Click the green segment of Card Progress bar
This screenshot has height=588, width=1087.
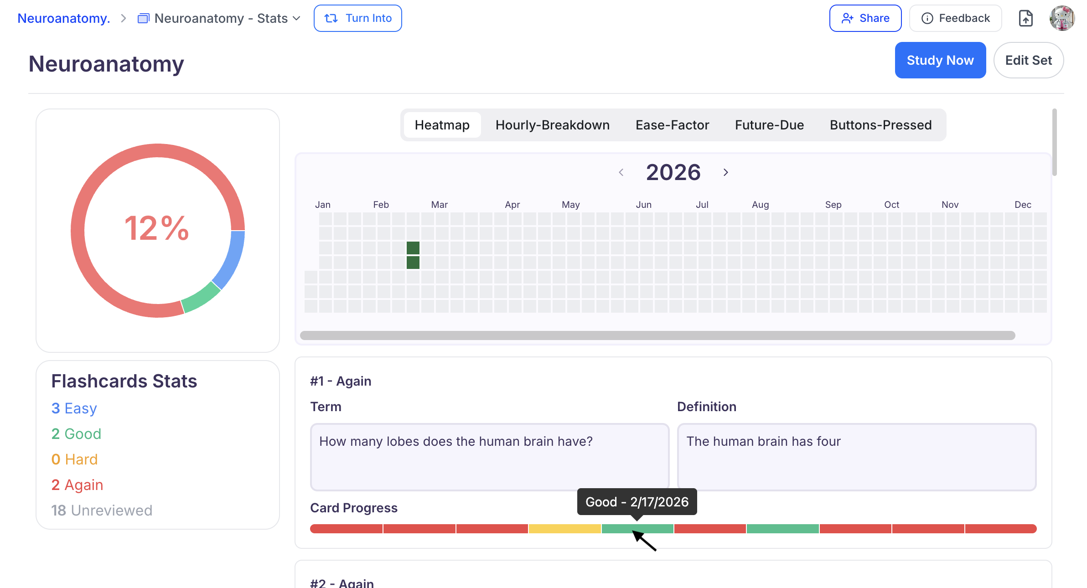click(637, 529)
